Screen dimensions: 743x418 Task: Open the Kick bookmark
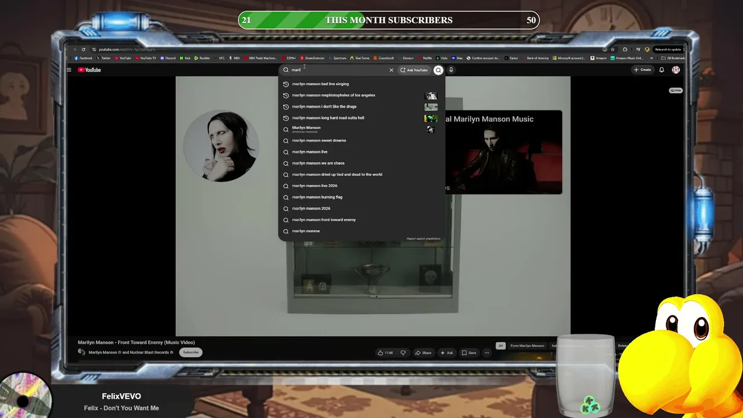click(x=186, y=58)
